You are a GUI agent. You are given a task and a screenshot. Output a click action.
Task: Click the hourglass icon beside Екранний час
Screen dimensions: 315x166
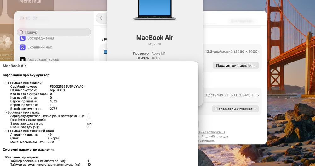pos(22,47)
